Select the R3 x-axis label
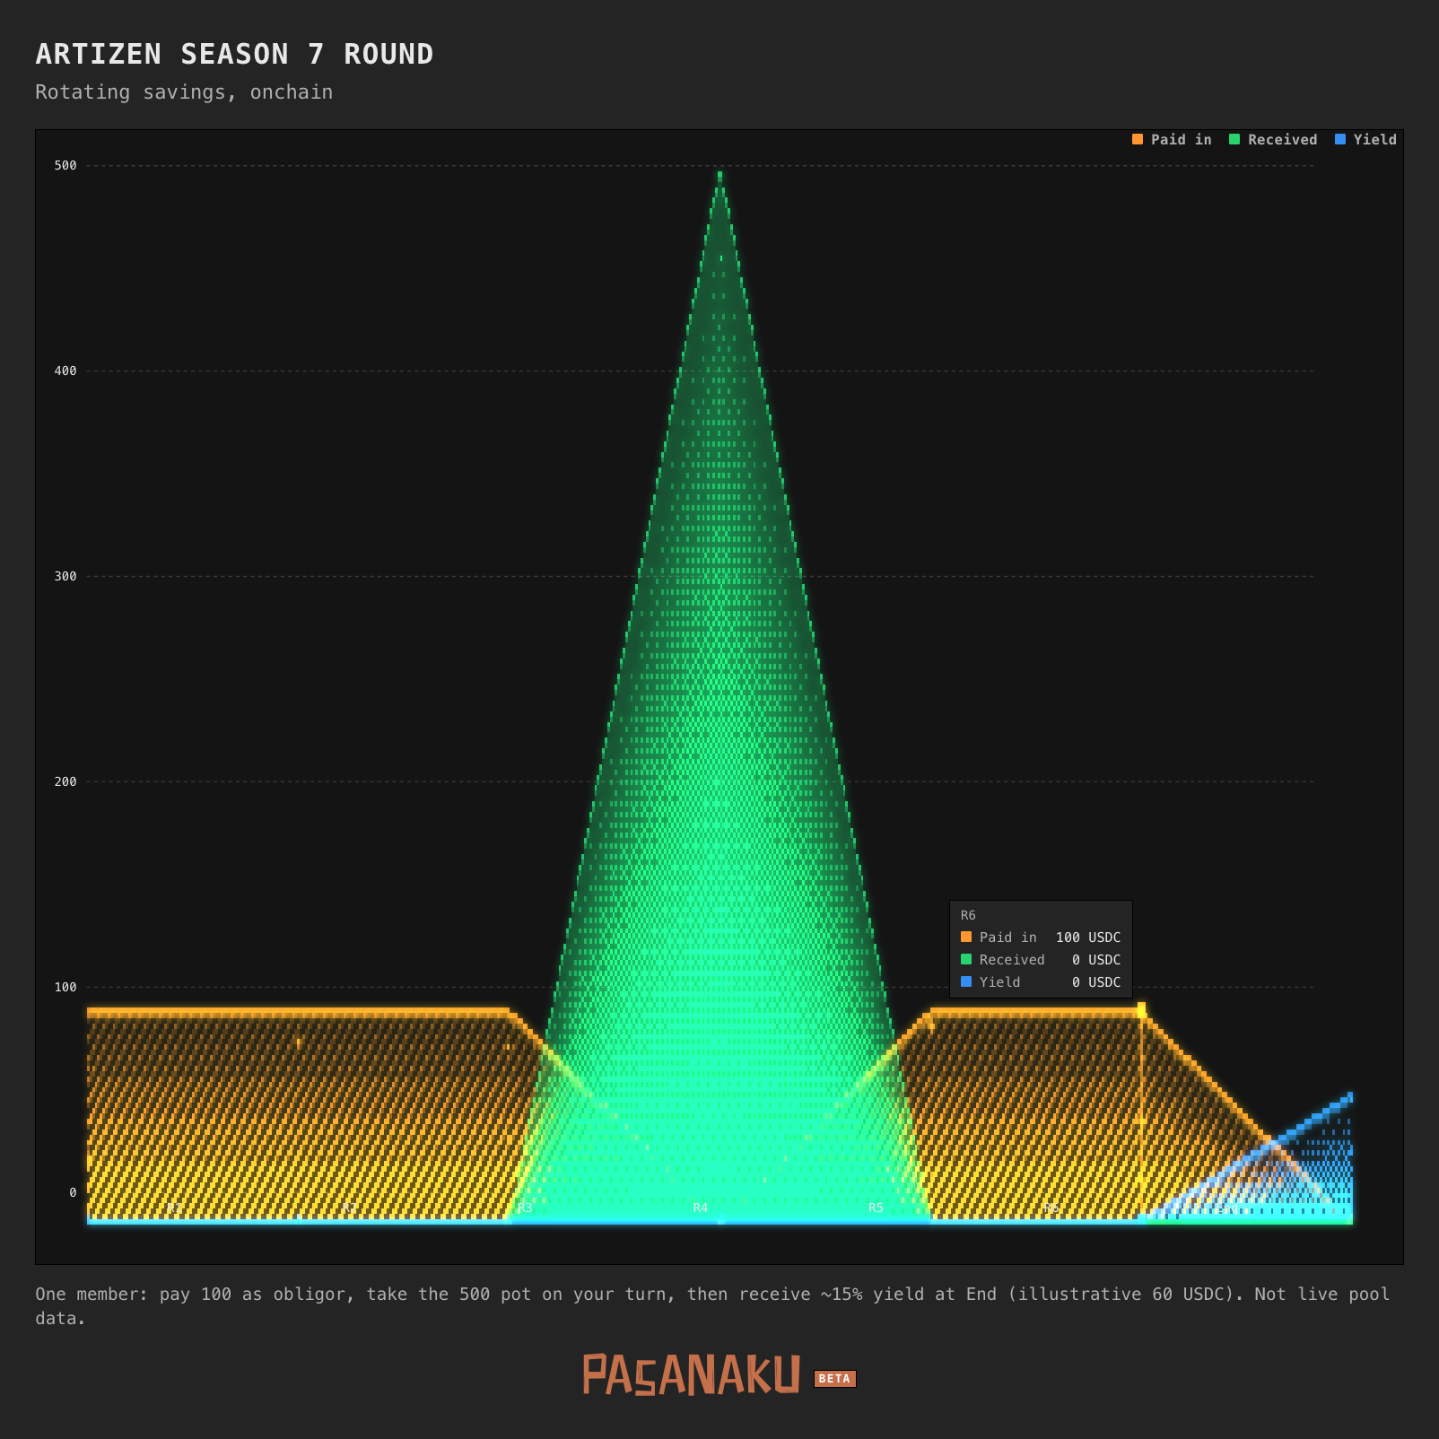 coord(525,1208)
